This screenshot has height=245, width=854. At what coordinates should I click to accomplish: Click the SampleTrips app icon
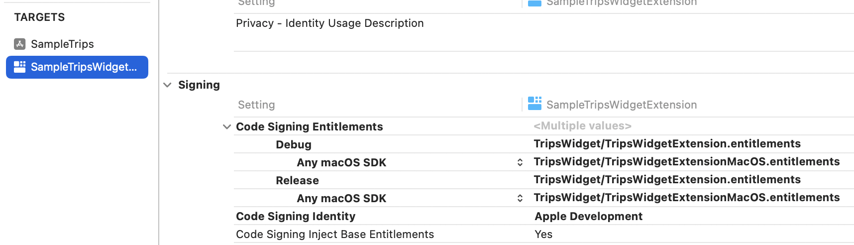pos(20,44)
